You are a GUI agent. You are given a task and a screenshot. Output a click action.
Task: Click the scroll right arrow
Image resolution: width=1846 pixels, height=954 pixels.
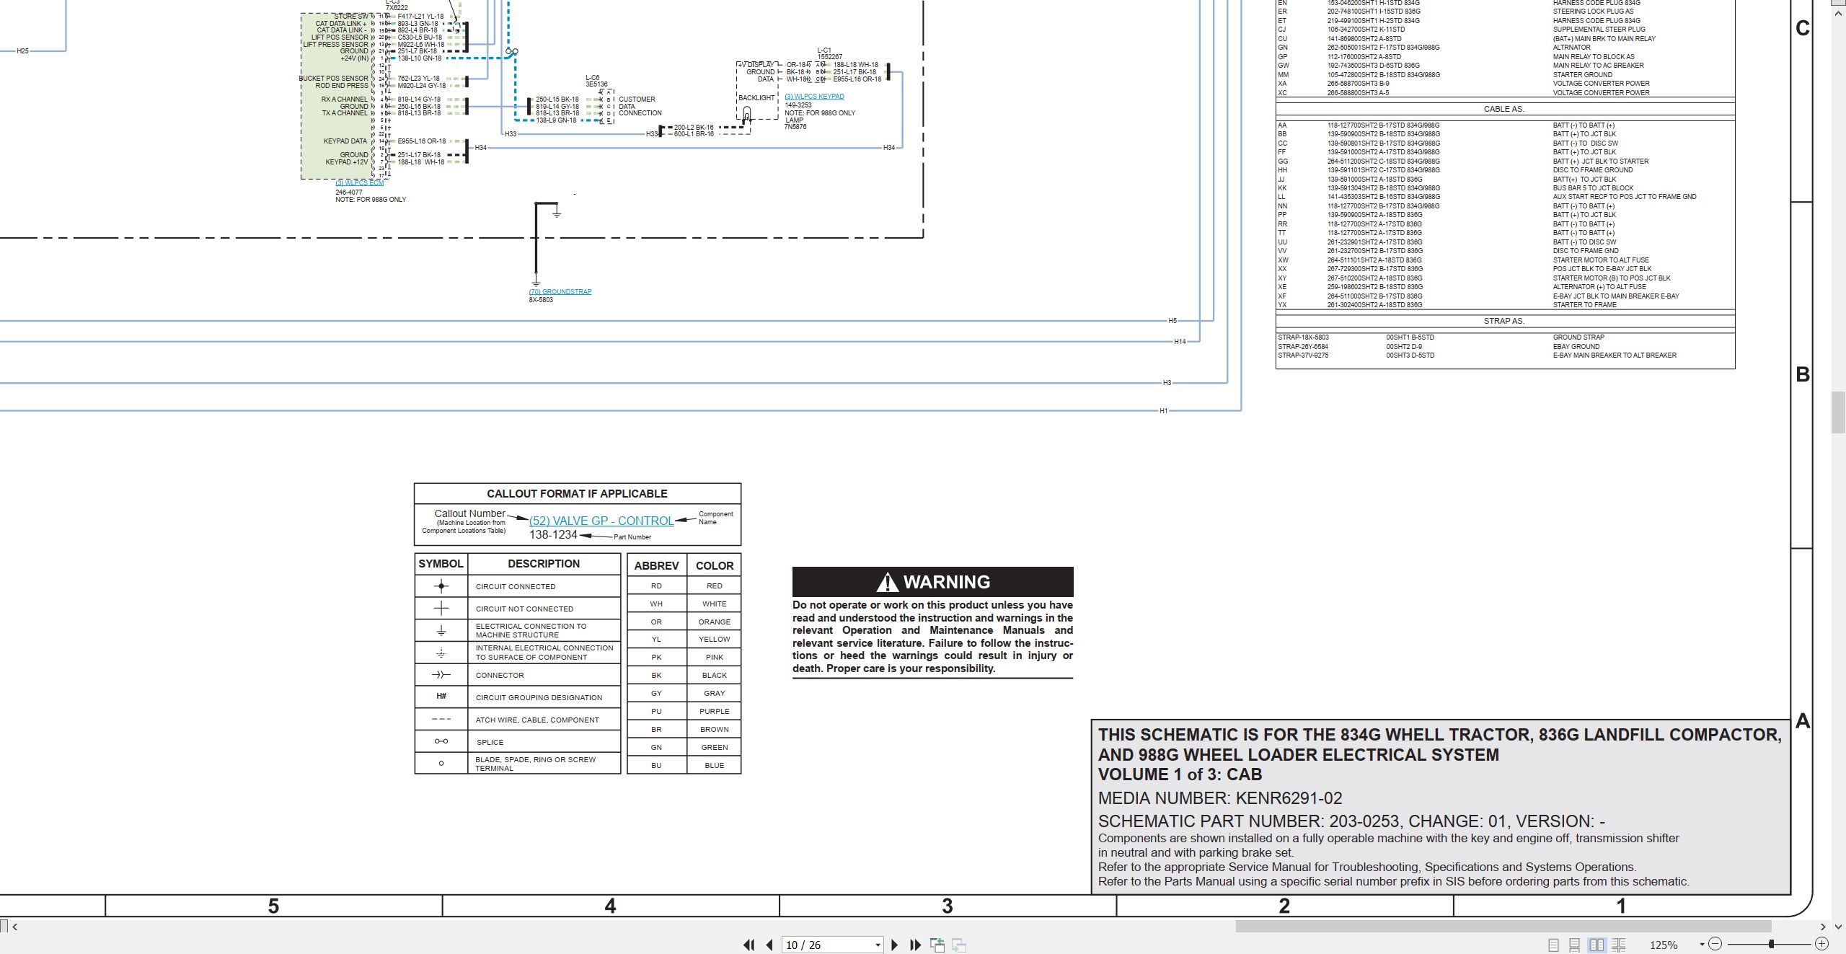[x=1823, y=927]
